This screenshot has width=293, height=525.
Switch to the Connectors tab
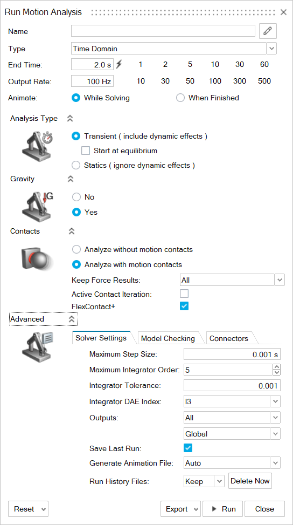[x=229, y=338]
